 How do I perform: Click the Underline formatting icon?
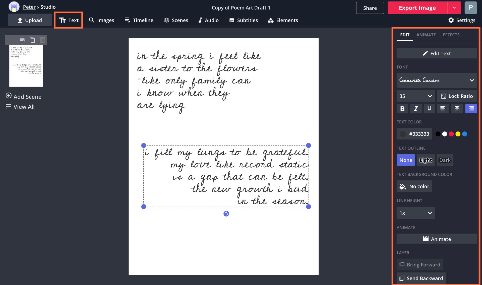pyautogui.click(x=429, y=109)
